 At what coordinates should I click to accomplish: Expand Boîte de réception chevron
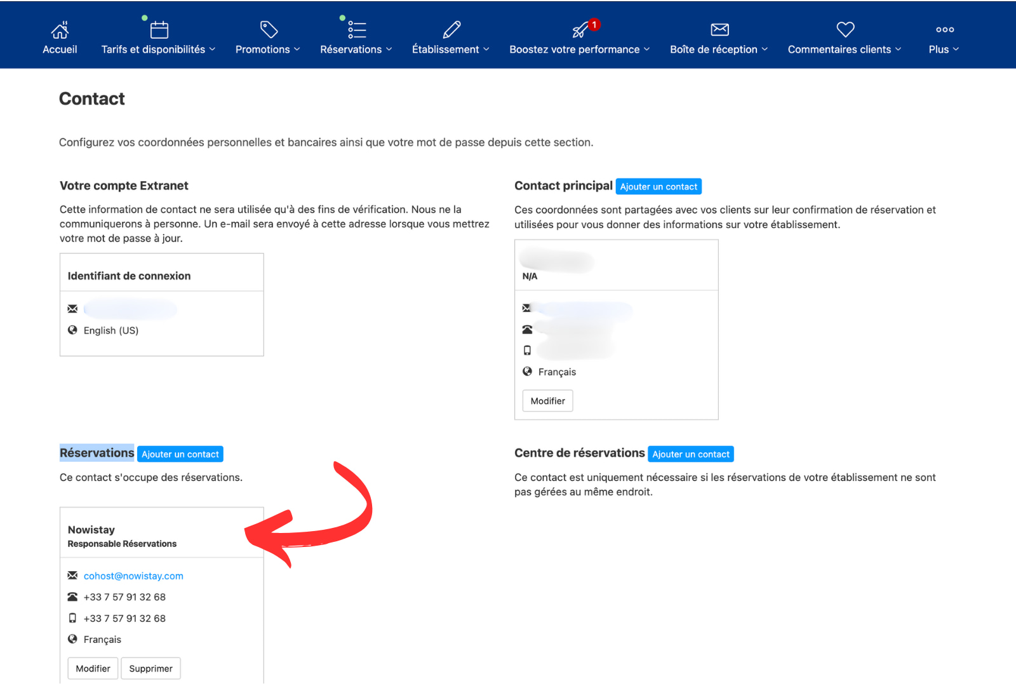(x=765, y=50)
